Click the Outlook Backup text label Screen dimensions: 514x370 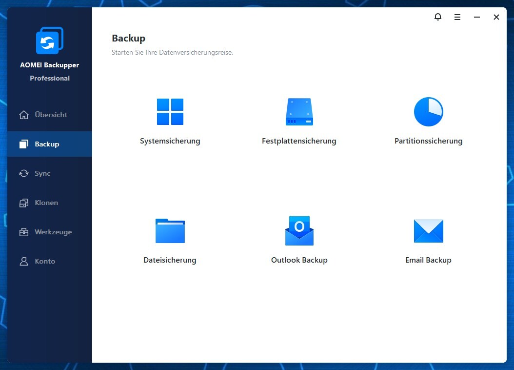click(x=299, y=260)
